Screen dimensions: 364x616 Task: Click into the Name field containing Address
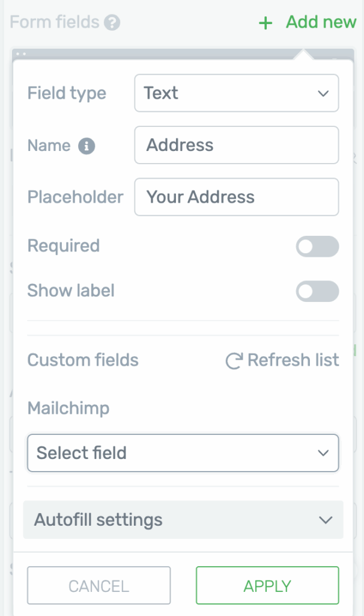(236, 145)
